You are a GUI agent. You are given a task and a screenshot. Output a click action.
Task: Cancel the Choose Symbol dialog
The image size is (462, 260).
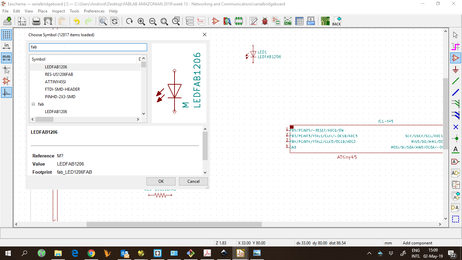(193, 181)
